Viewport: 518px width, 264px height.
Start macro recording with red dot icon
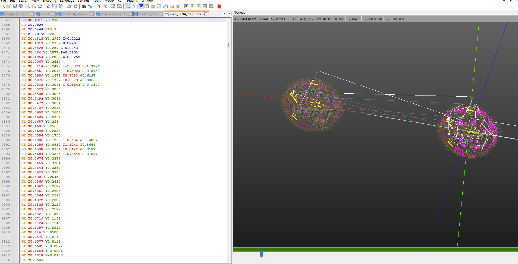coord(186,6)
